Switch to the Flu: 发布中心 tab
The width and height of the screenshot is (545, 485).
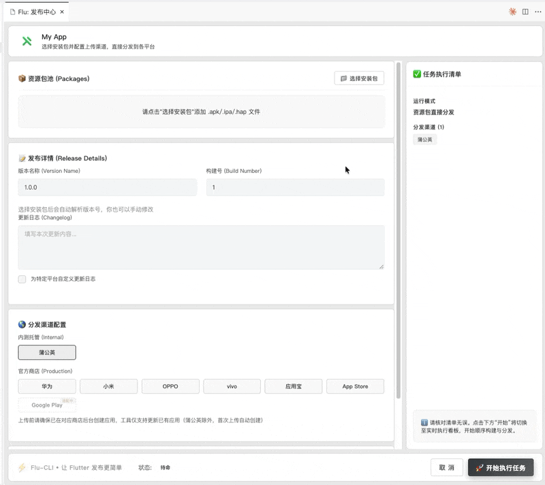pyautogui.click(x=37, y=12)
